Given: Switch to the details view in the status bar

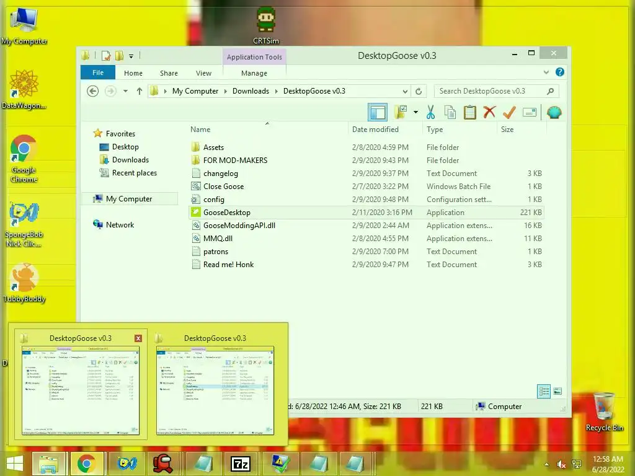Looking at the screenshot, I should [544, 391].
